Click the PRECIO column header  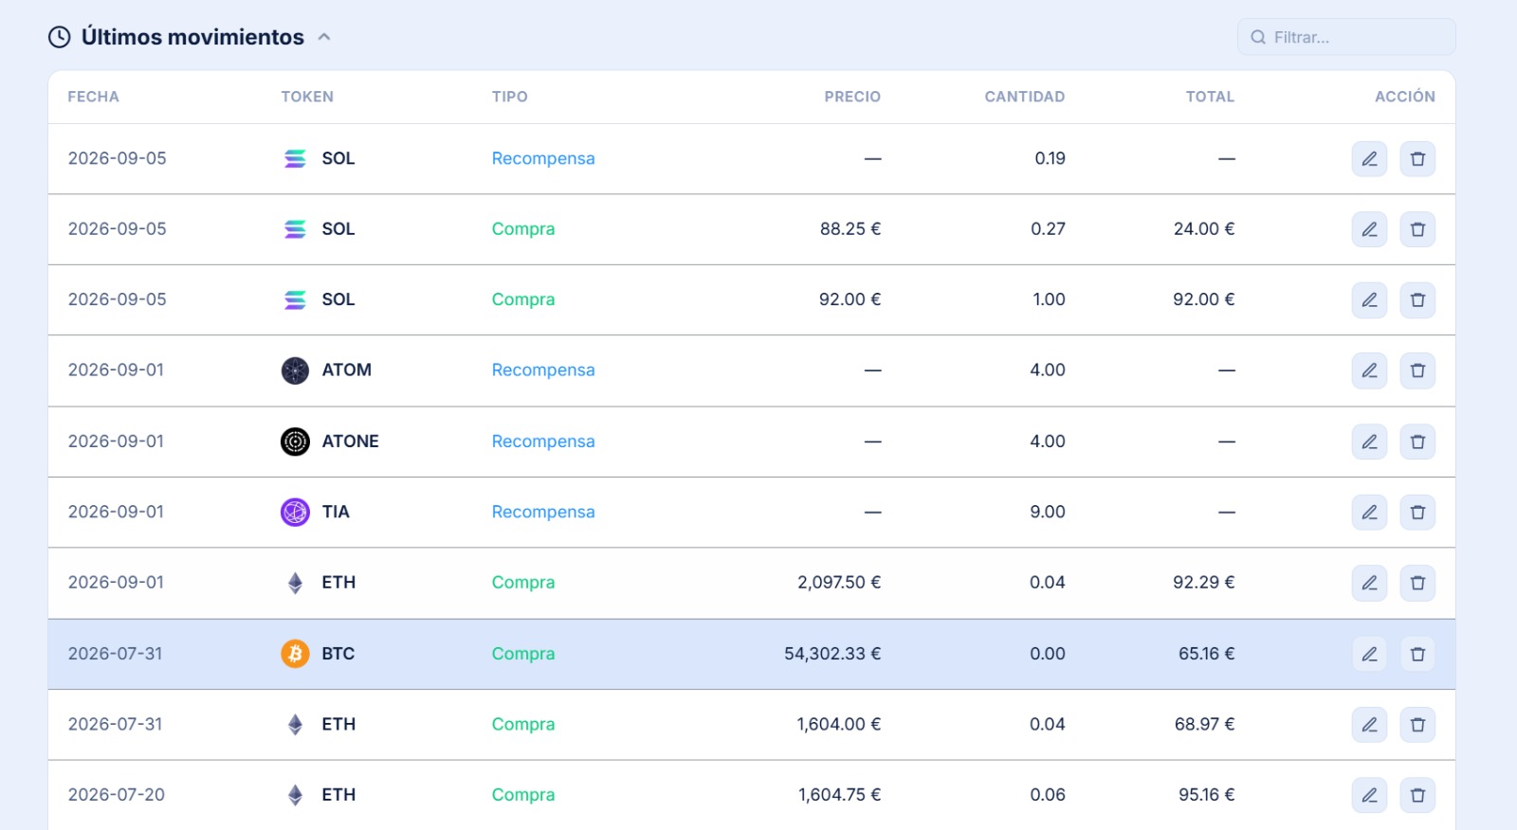coord(852,97)
